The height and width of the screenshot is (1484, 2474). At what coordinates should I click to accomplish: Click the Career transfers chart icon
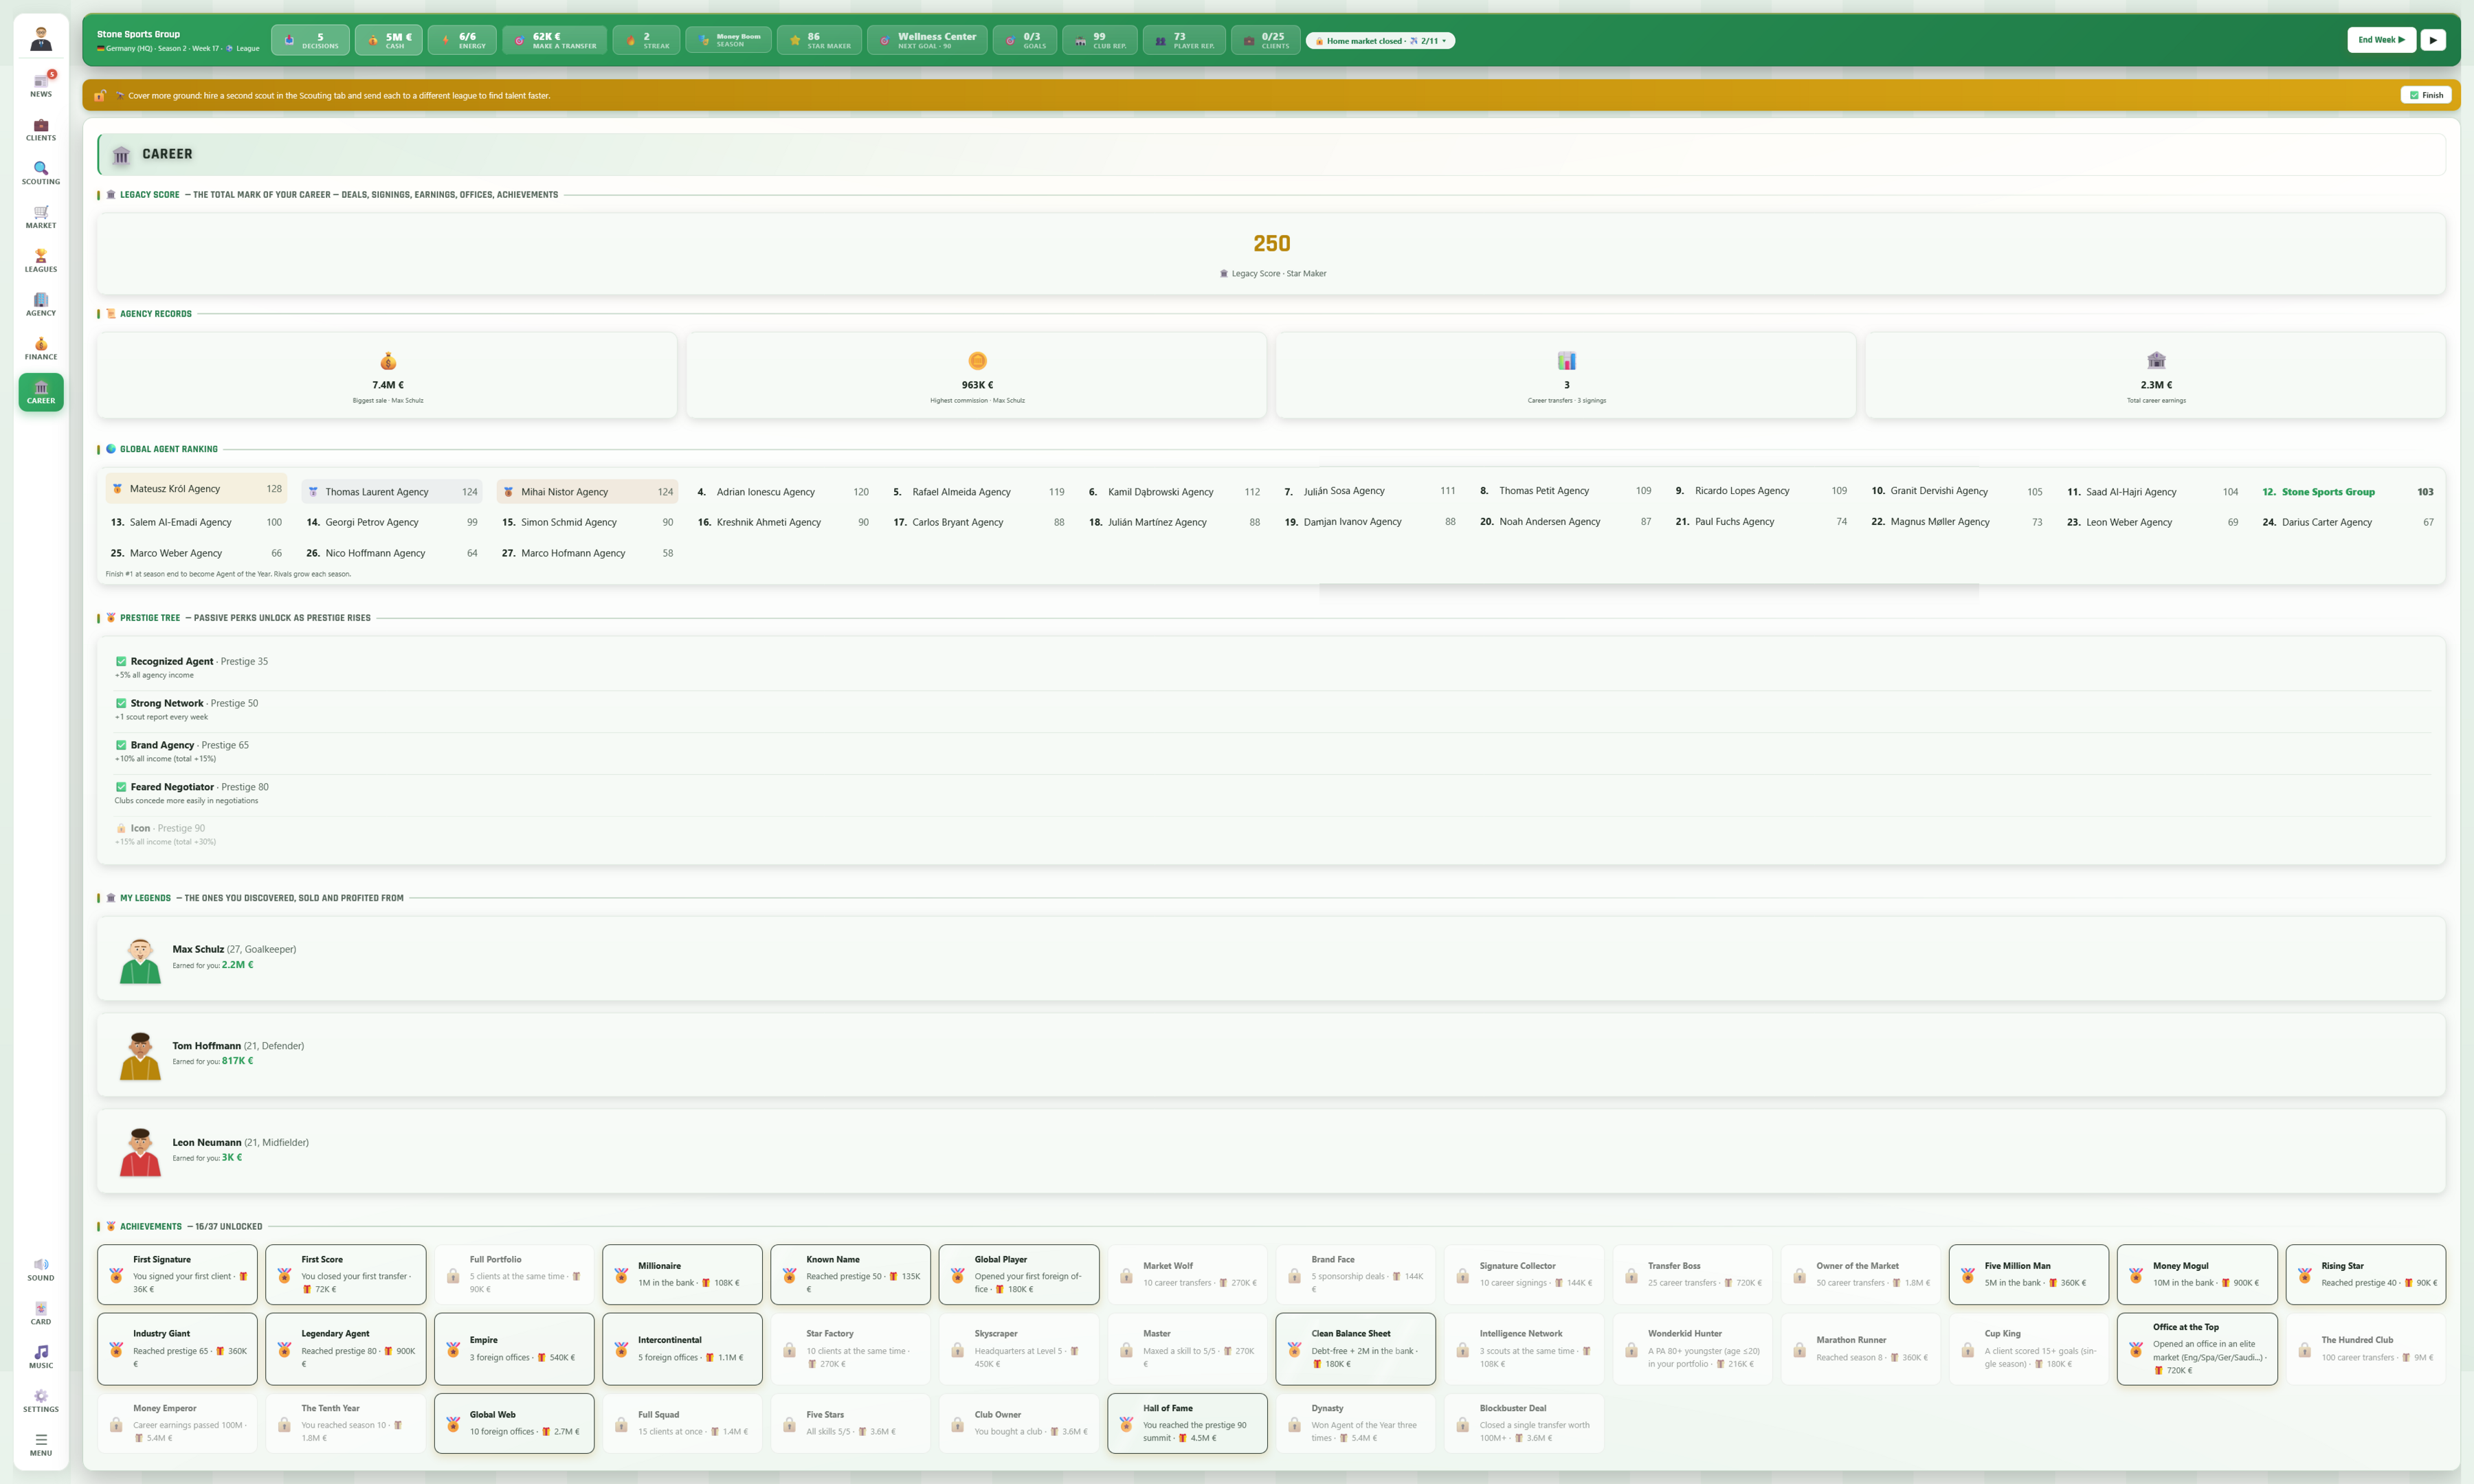click(1566, 360)
